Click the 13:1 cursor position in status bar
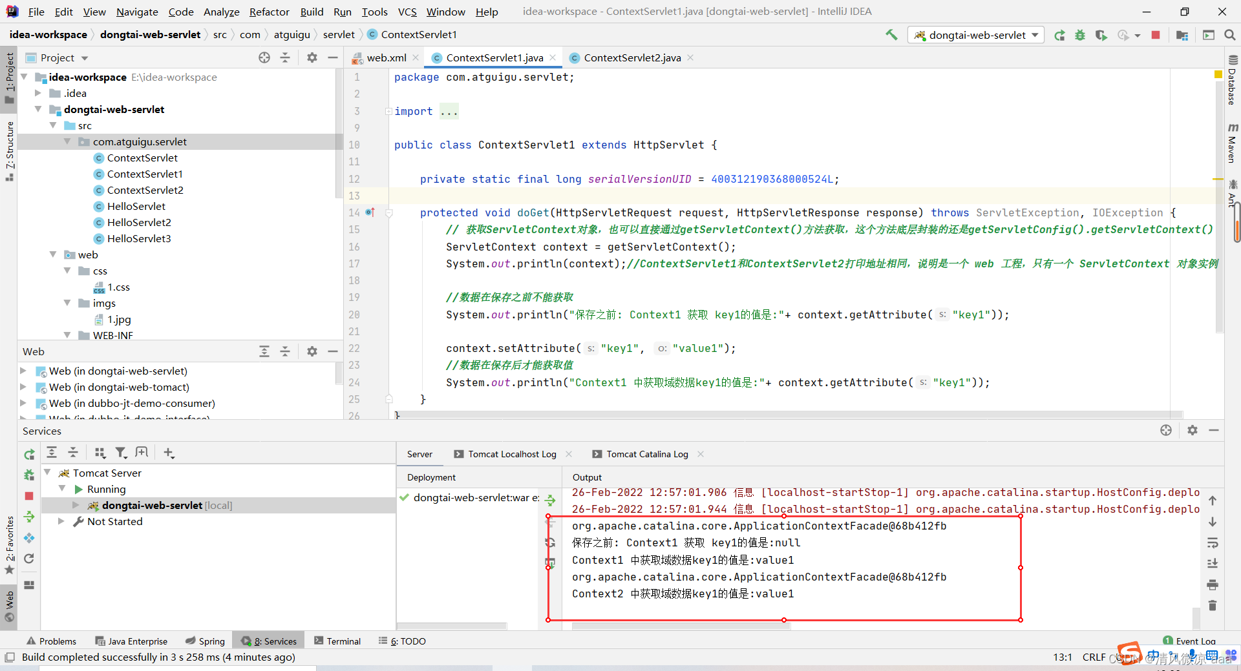Image resolution: width=1241 pixels, height=671 pixels. pos(1063,657)
